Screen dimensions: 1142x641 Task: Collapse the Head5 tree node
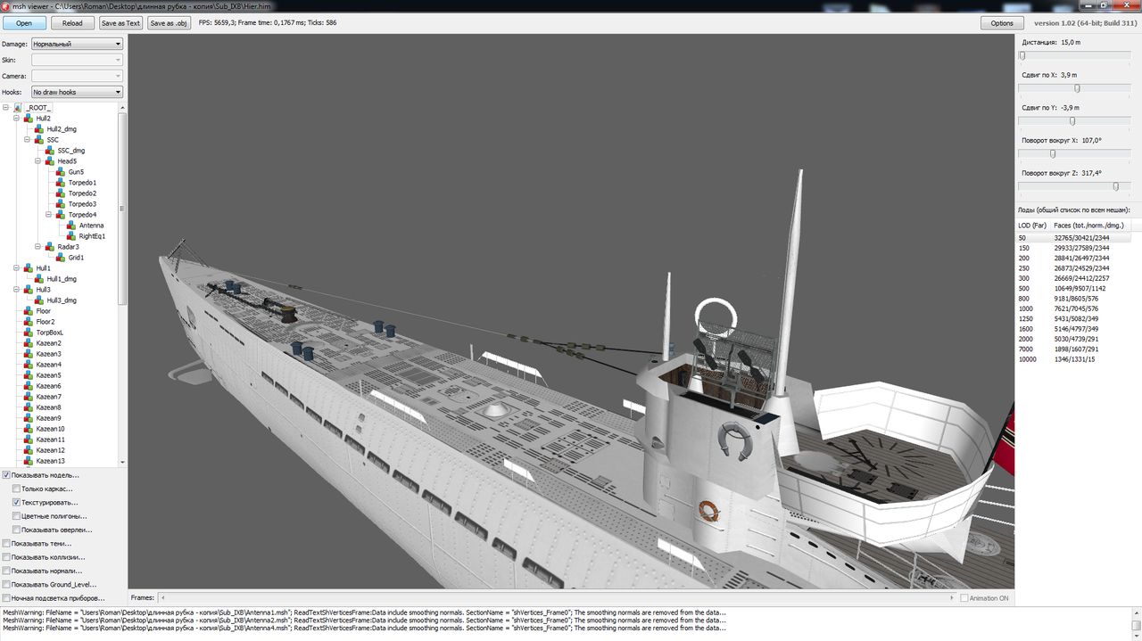(x=38, y=161)
